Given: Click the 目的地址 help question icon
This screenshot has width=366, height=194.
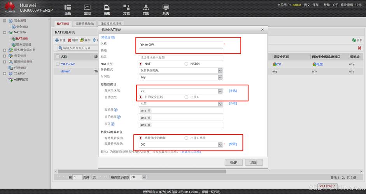Looking at the screenshot, I should click(x=119, y=117).
